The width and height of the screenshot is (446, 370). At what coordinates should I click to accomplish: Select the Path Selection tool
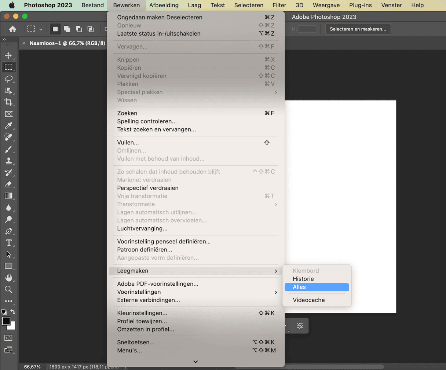[8, 254]
